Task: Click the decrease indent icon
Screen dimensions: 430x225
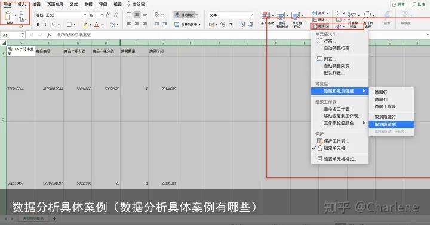Action: pos(157,24)
